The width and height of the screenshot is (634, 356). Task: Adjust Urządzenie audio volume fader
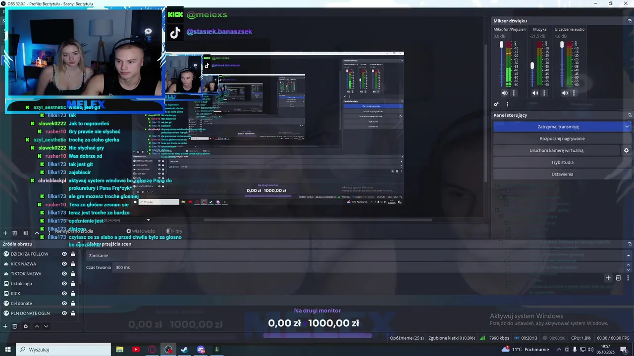pyautogui.click(x=562, y=44)
